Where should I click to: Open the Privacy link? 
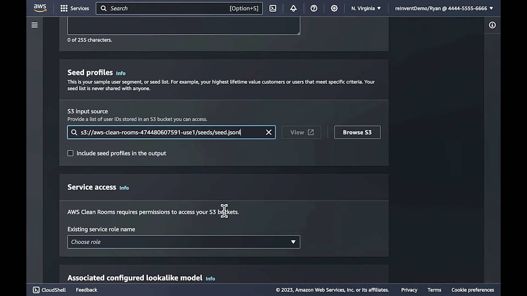[409, 290]
